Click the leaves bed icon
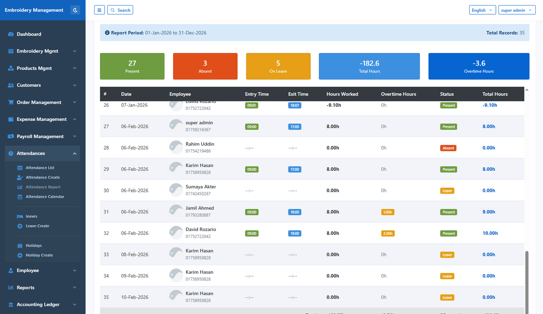 (x=20, y=217)
